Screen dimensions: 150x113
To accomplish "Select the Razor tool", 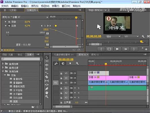I will click(47, 77).
